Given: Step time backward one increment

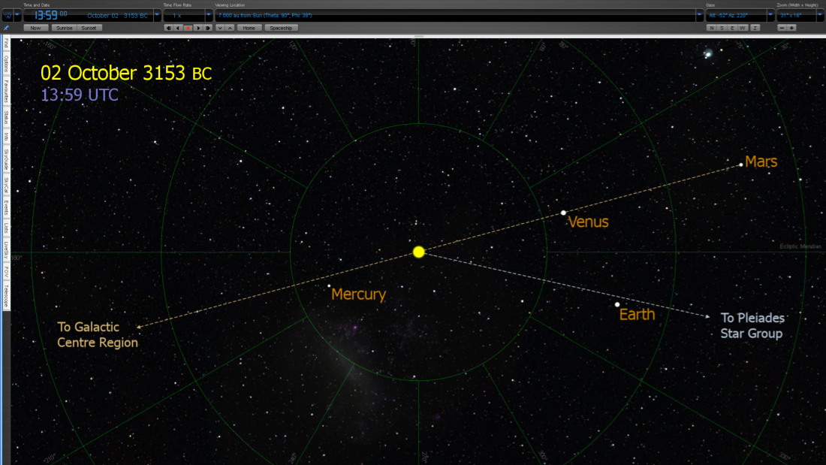Looking at the screenshot, I should [168, 28].
